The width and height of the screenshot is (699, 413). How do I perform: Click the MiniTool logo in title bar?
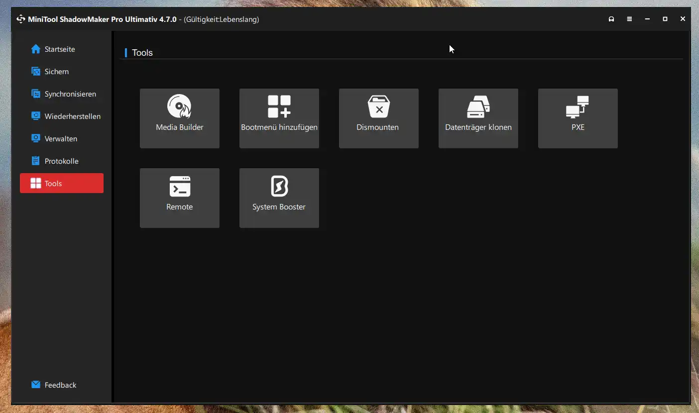point(20,19)
